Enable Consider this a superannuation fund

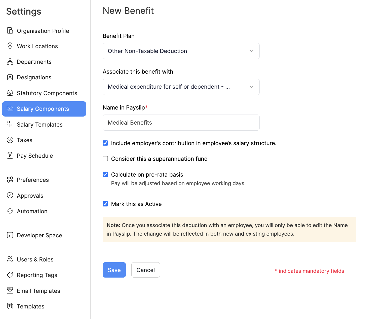[105, 159]
